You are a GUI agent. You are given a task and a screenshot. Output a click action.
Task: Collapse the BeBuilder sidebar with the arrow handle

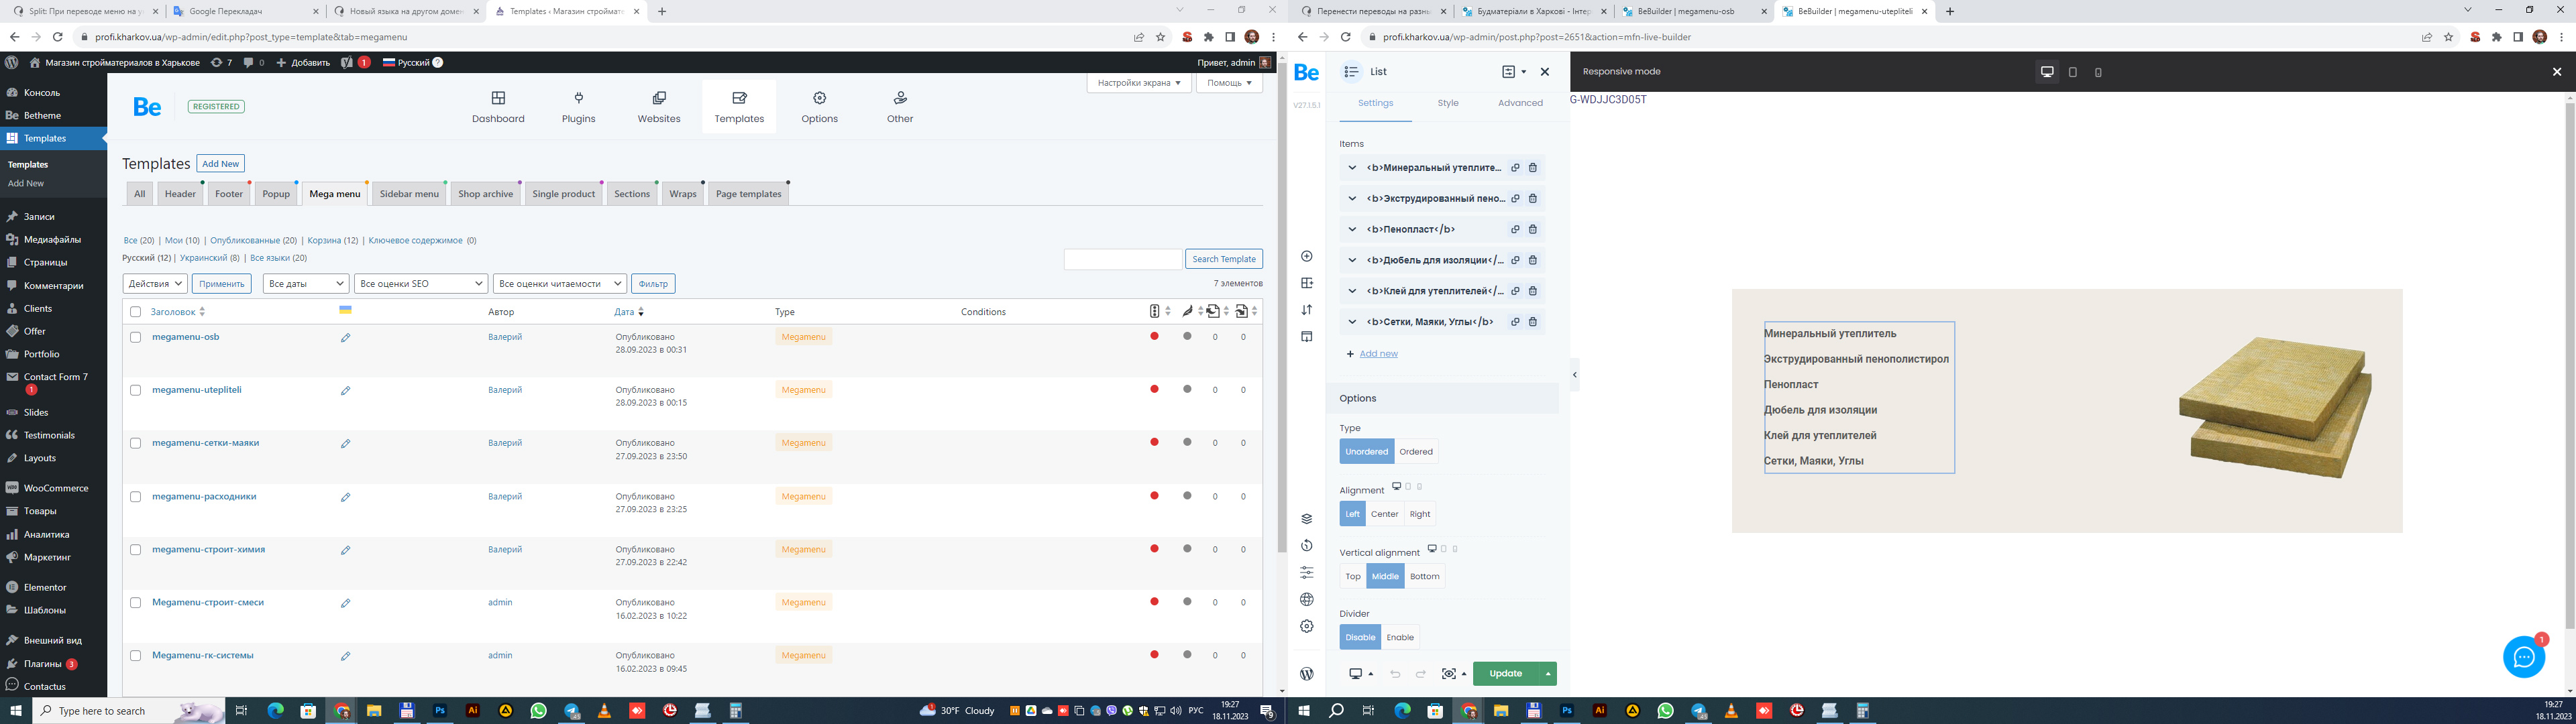(x=1574, y=375)
